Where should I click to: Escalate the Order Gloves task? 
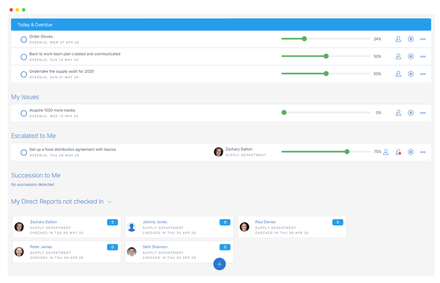pyautogui.click(x=398, y=39)
